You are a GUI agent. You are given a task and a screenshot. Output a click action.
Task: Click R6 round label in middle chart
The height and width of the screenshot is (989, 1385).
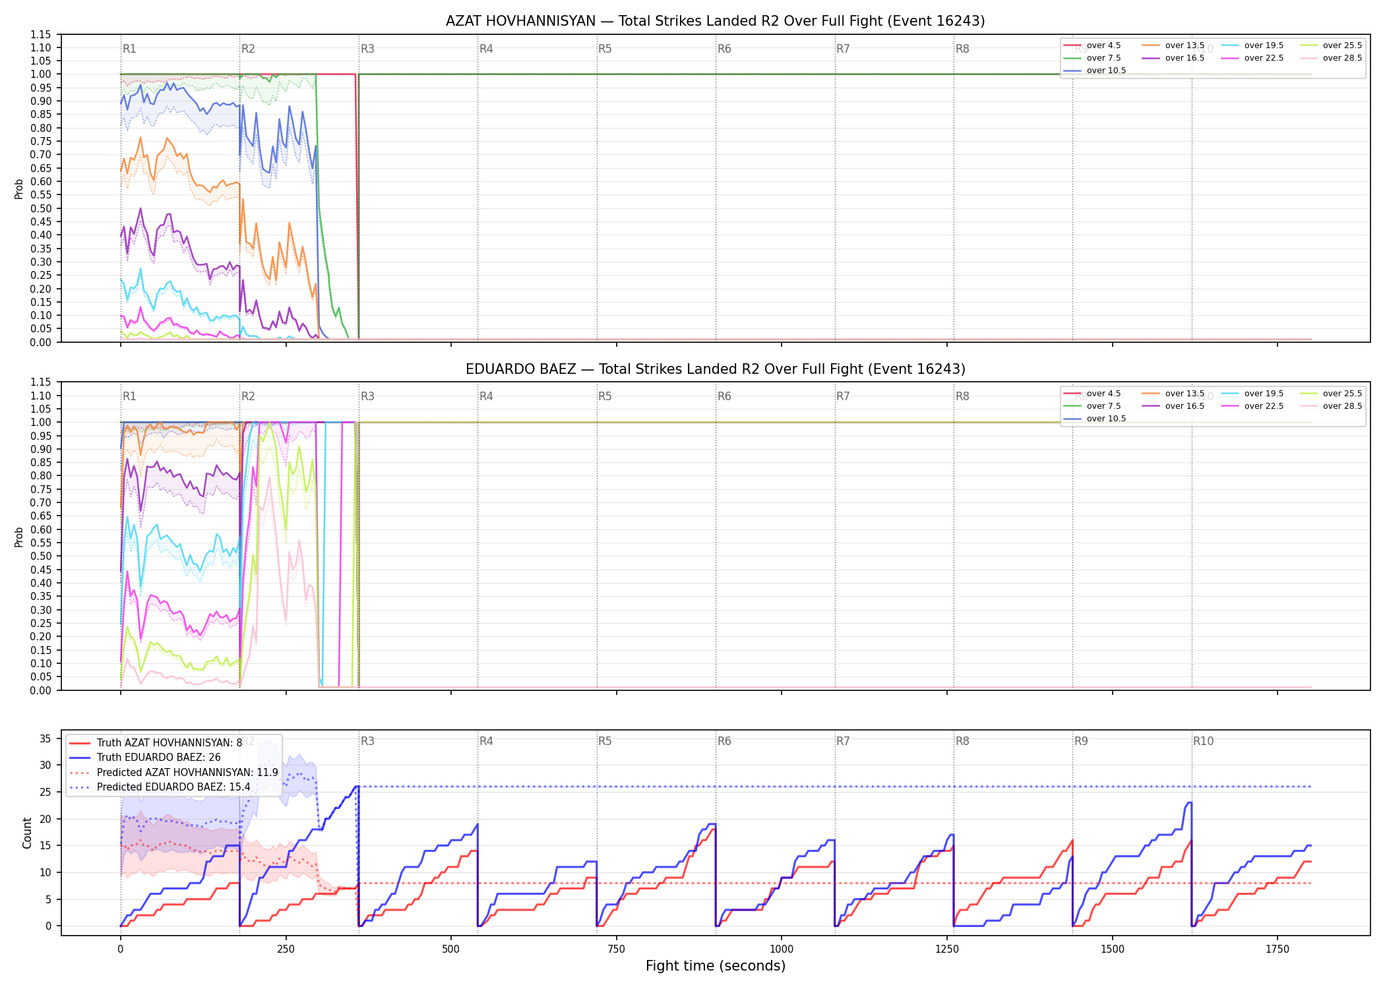click(x=724, y=396)
